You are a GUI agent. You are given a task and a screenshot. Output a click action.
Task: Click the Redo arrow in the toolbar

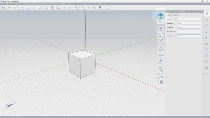(15, 8)
